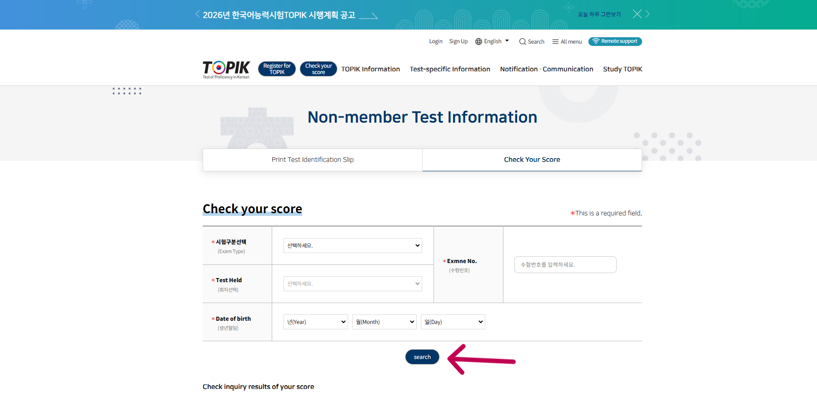817x403 pixels.
Task: Switch to Print Test Identification Slip tab
Action: point(313,159)
